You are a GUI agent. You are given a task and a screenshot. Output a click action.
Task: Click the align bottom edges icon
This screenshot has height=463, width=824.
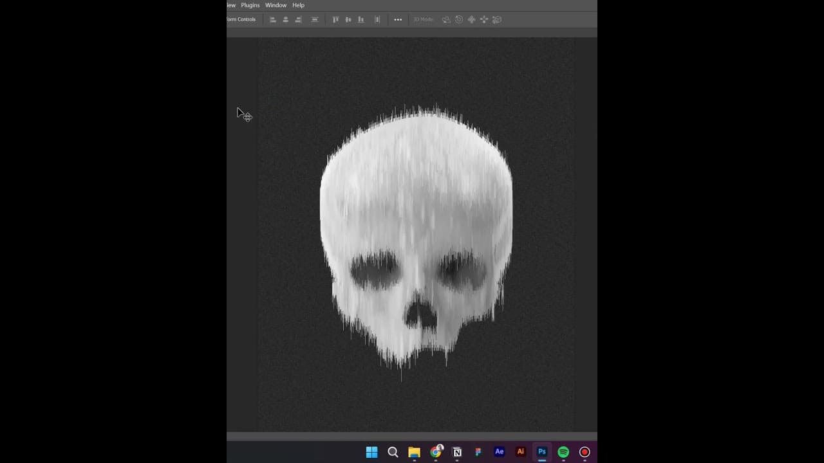(x=361, y=19)
